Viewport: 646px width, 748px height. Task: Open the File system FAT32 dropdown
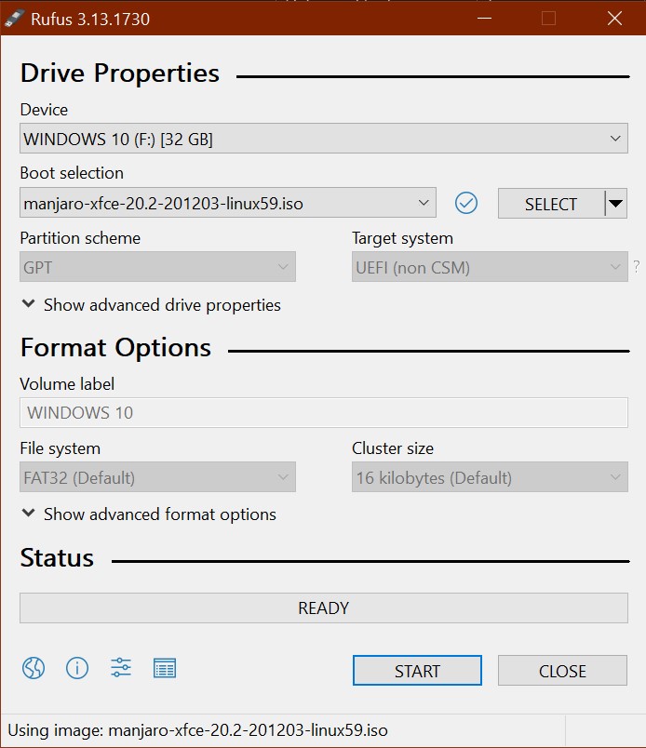point(157,476)
